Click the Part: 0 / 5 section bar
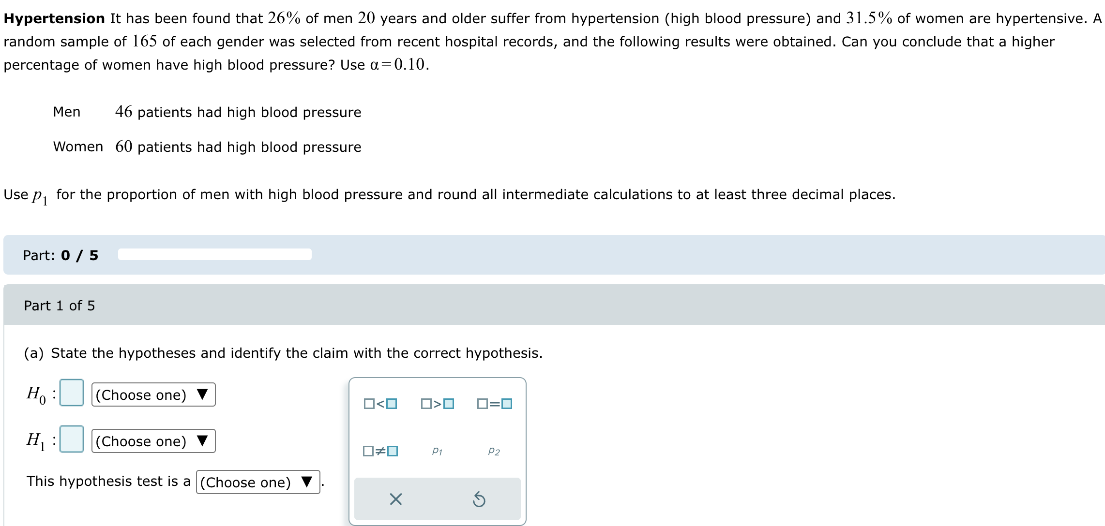1105x526 pixels. click(61, 255)
